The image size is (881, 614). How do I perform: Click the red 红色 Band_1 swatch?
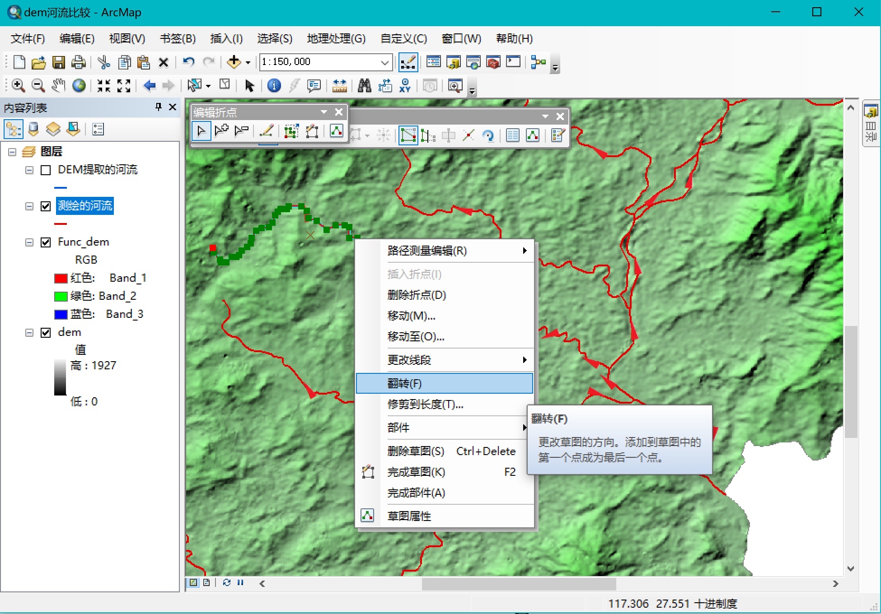click(61, 278)
